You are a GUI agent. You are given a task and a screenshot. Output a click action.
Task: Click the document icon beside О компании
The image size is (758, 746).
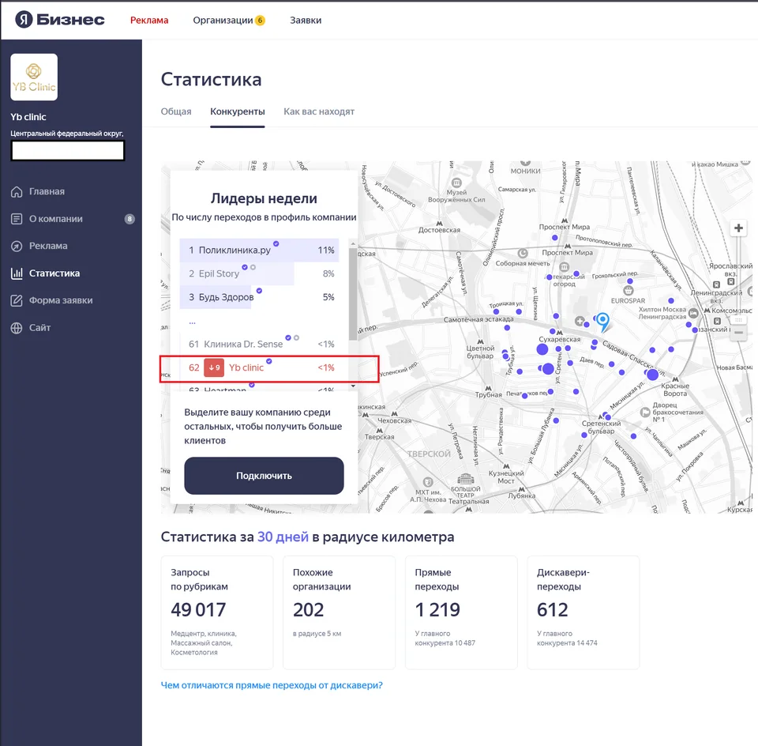tap(17, 219)
